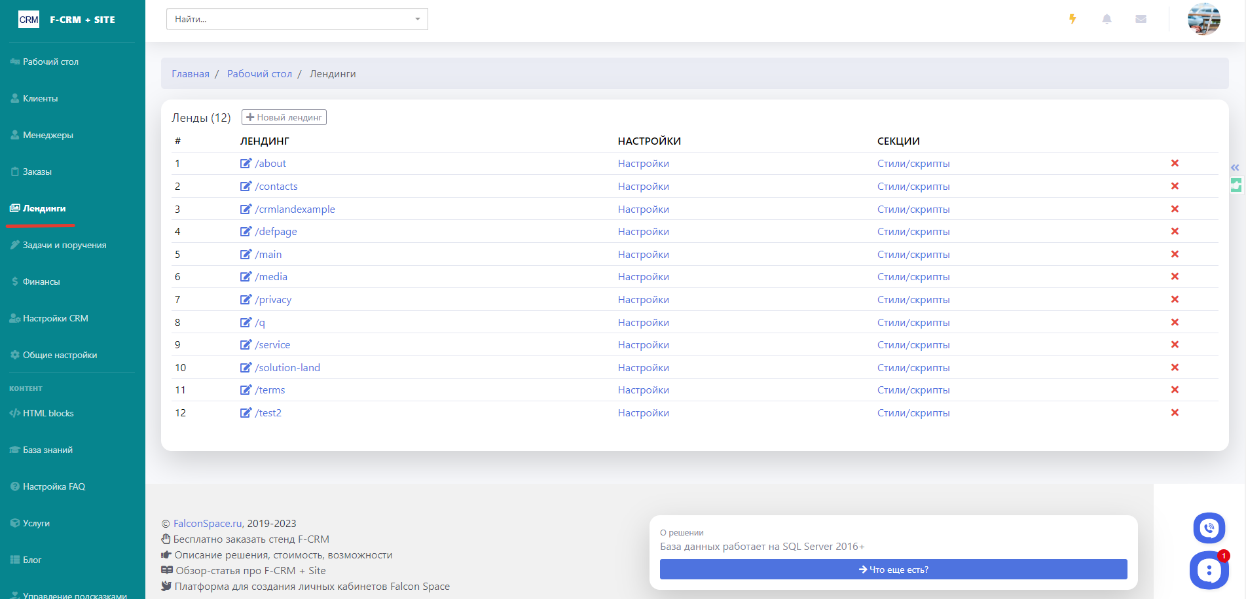Image resolution: width=1246 pixels, height=599 pixels.
Task: Open Стили/скрипты for /privacy row
Action: [x=913, y=300]
